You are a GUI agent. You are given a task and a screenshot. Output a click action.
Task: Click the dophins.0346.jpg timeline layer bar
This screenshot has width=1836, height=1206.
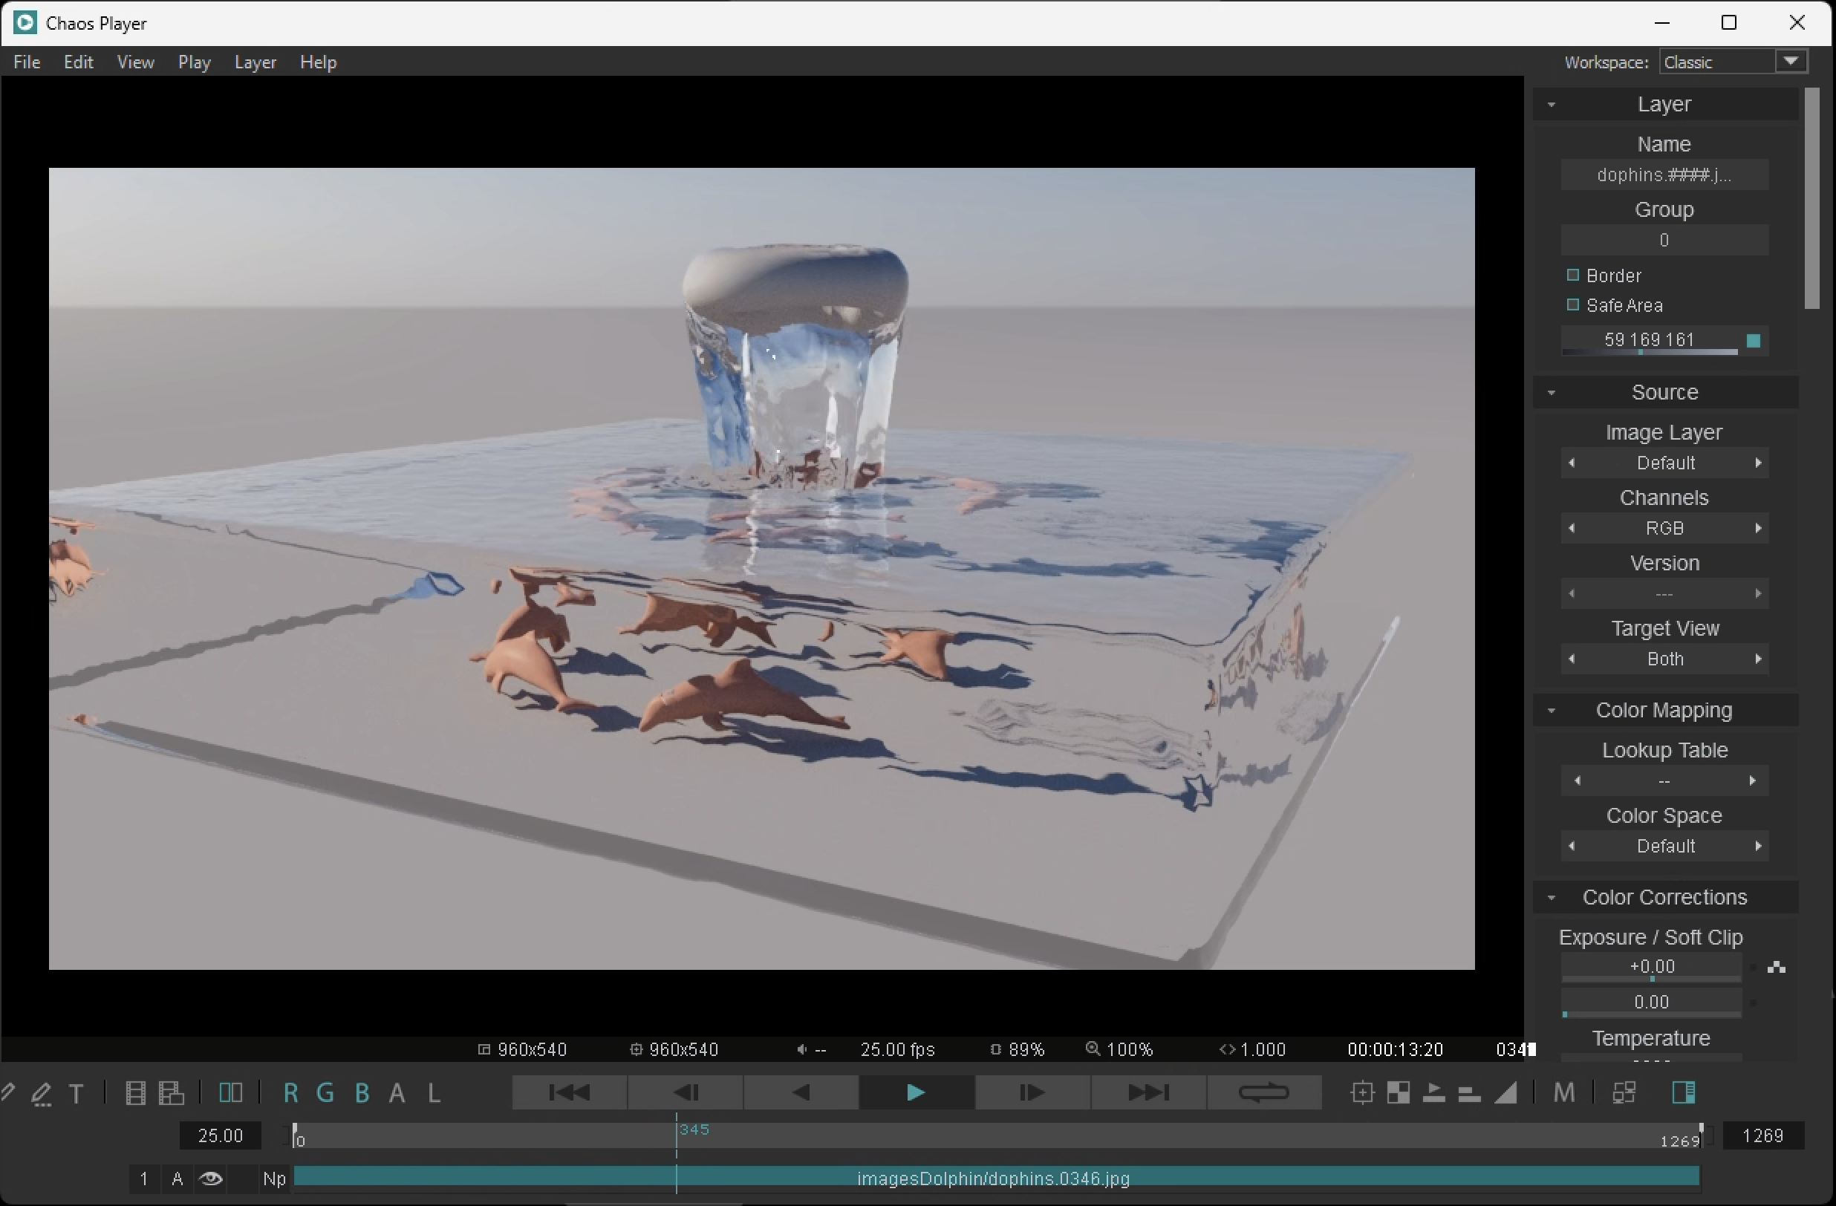tap(994, 1178)
